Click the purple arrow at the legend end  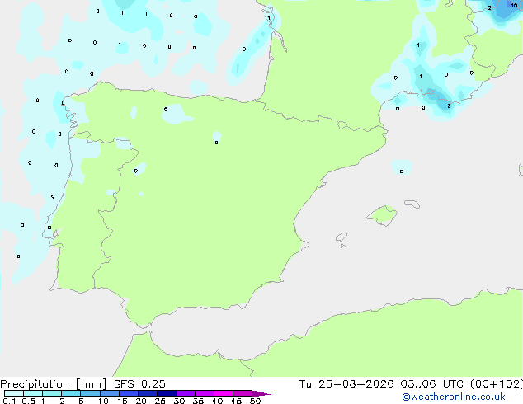(261, 393)
